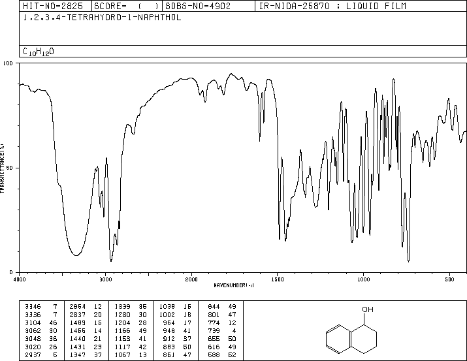Select peak table entry 774
The image size is (467, 361).
click(x=214, y=322)
